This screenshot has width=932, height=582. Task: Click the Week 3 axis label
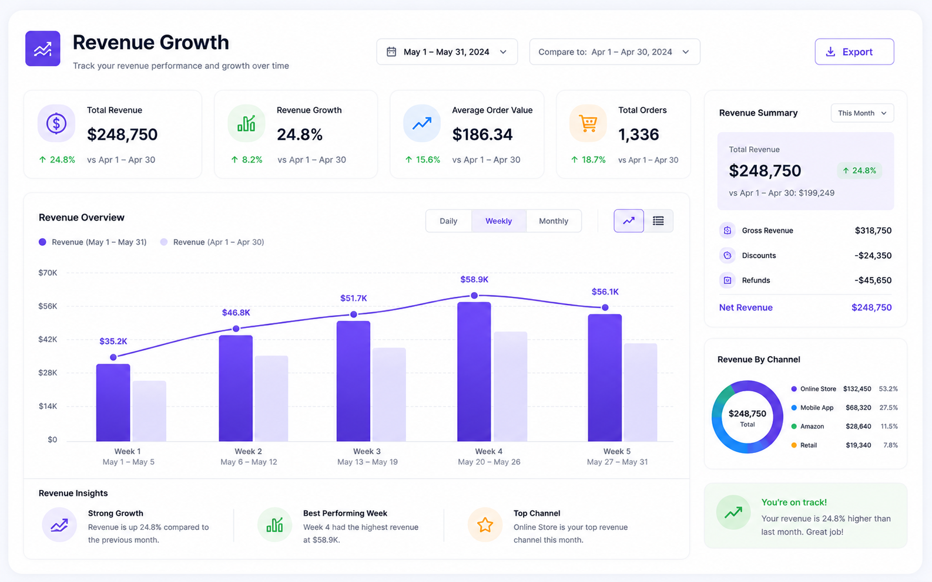coord(367,451)
